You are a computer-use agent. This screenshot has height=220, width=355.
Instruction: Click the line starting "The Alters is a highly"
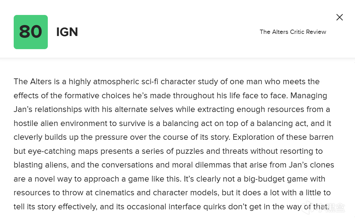pyautogui.click(x=167, y=81)
